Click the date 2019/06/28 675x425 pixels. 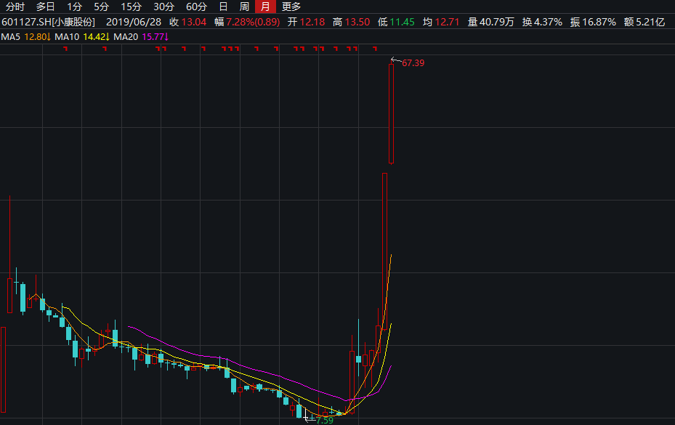coord(134,22)
